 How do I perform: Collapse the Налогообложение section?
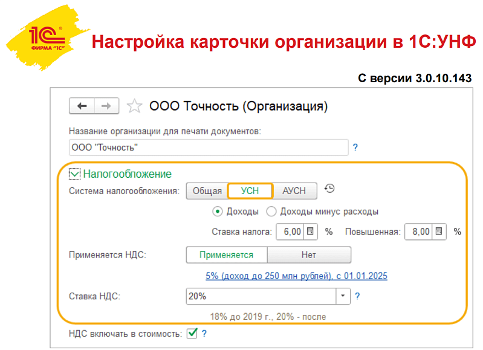[x=74, y=173]
